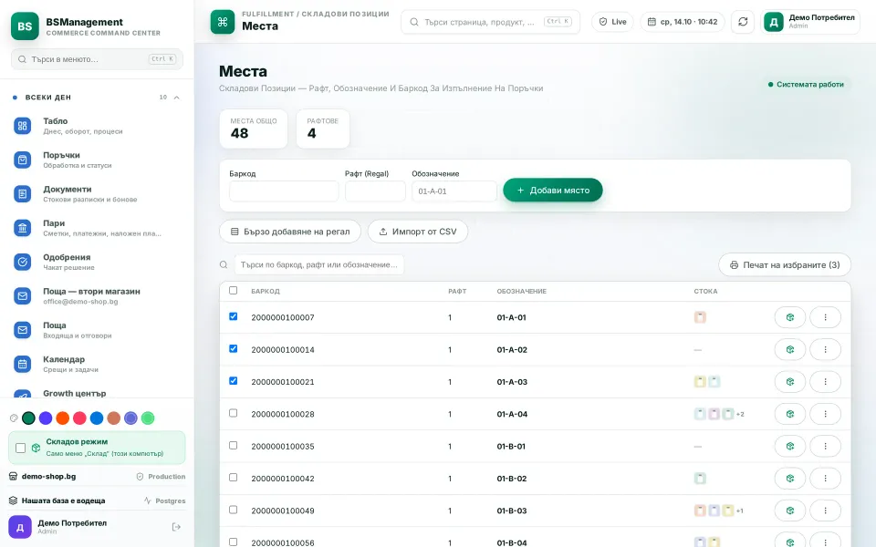Viewport: 876px width, 547px height.
Task: Select the row with barcode 2000000100028
Action: 233,413
